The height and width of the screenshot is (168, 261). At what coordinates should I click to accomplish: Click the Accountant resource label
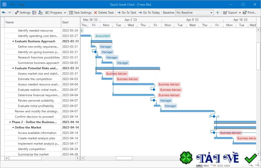[102, 36]
